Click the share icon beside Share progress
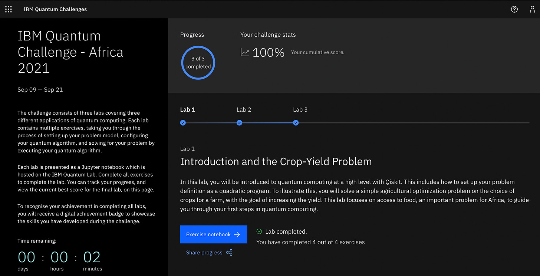Image resolution: width=540 pixels, height=276 pixels. (229, 253)
